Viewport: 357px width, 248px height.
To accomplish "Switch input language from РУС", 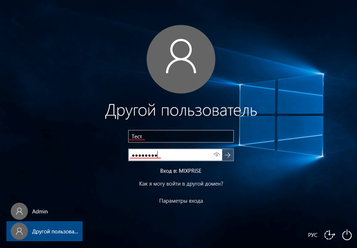I will 313,235.
